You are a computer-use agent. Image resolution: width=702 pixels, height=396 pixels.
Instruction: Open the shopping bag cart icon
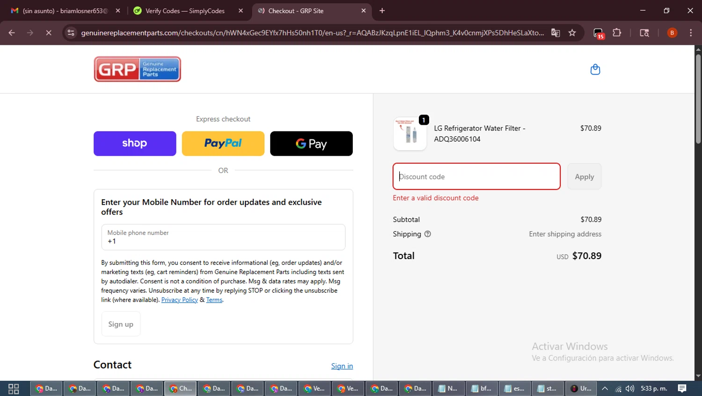coord(595,69)
